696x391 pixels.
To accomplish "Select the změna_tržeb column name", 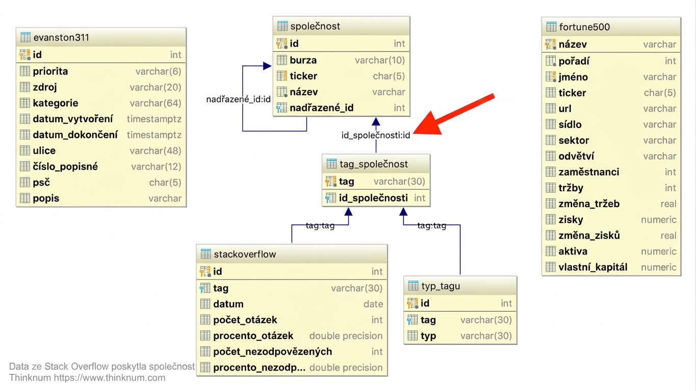I will [589, 204].
